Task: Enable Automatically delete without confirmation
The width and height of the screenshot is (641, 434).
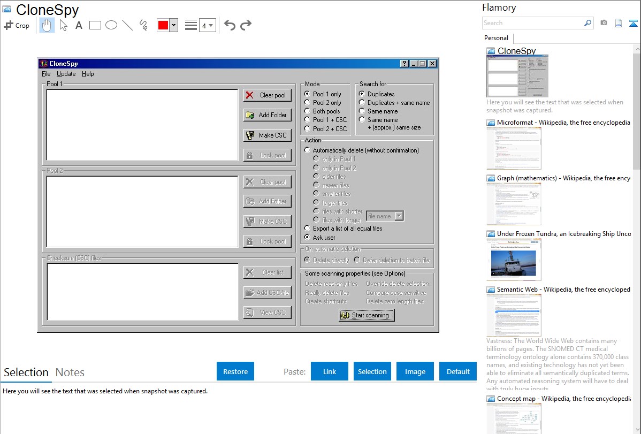Action: tap(307, 150)
